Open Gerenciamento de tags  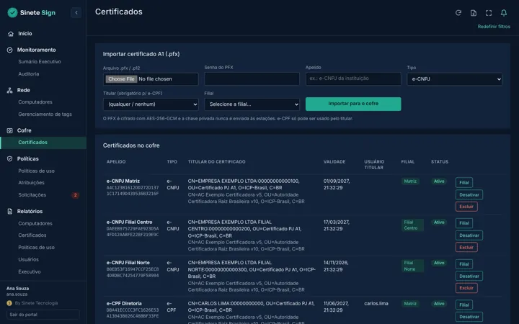point(45,114)
